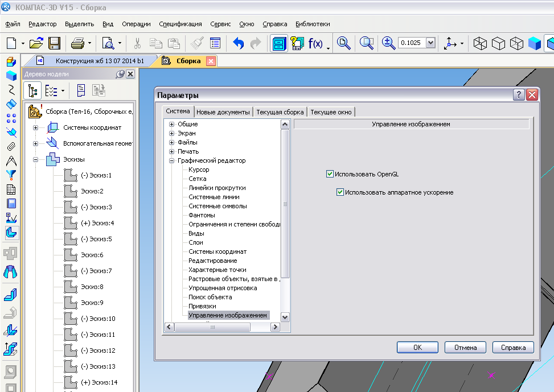Select the wireframe display cube icon
This screenshot has height=392, width=554.
481,43
